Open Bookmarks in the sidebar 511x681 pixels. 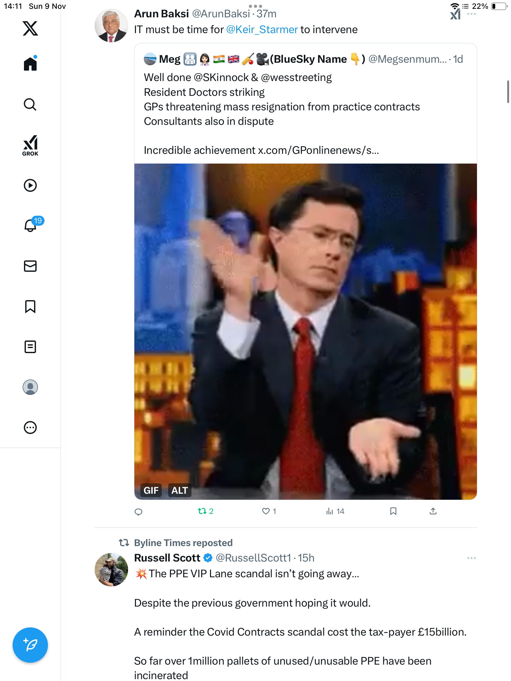tap(30, 306)
